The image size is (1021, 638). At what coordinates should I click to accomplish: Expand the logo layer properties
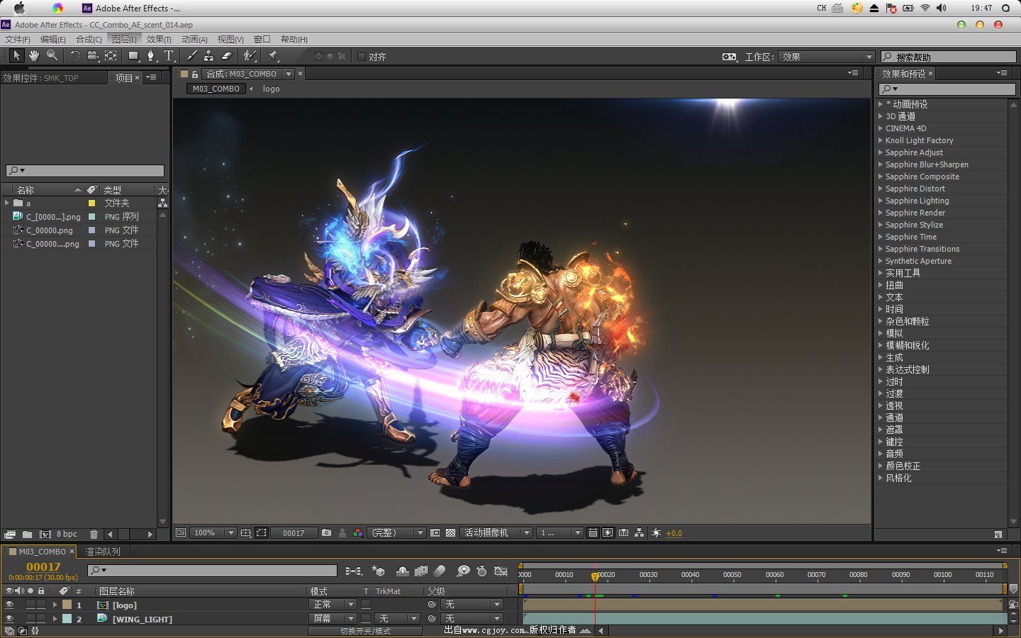point(55,605)
